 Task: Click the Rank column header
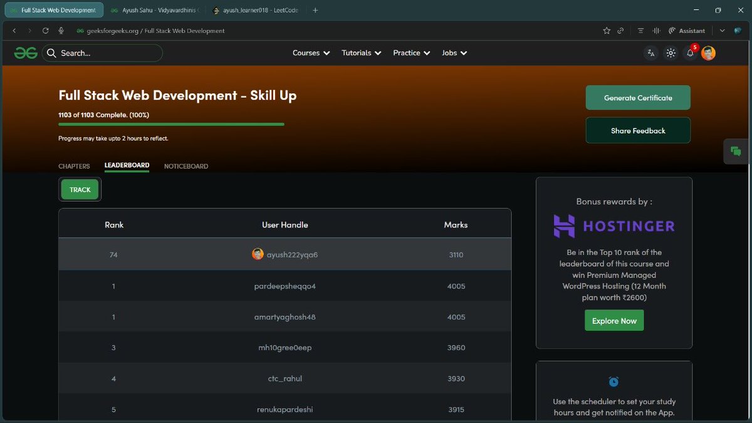point(114,224)
